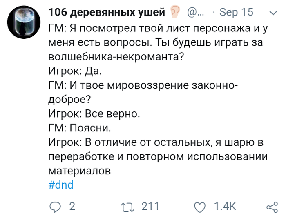Image resolution: width=286 pixels, height=218 pixels.
Task: Open the tweet options chevron menu
Action: (272, 12)
